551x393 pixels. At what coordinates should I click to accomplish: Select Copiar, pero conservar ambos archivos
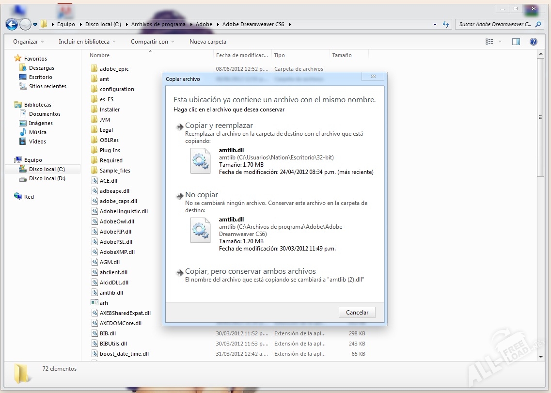pyautogui.click(x=250, y=271)
